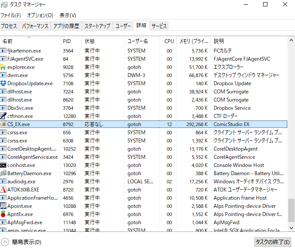Screen dimensions: 295x250
Task: Select the ApMsgFwd.exe row name
Action: (x=25, y=222)
